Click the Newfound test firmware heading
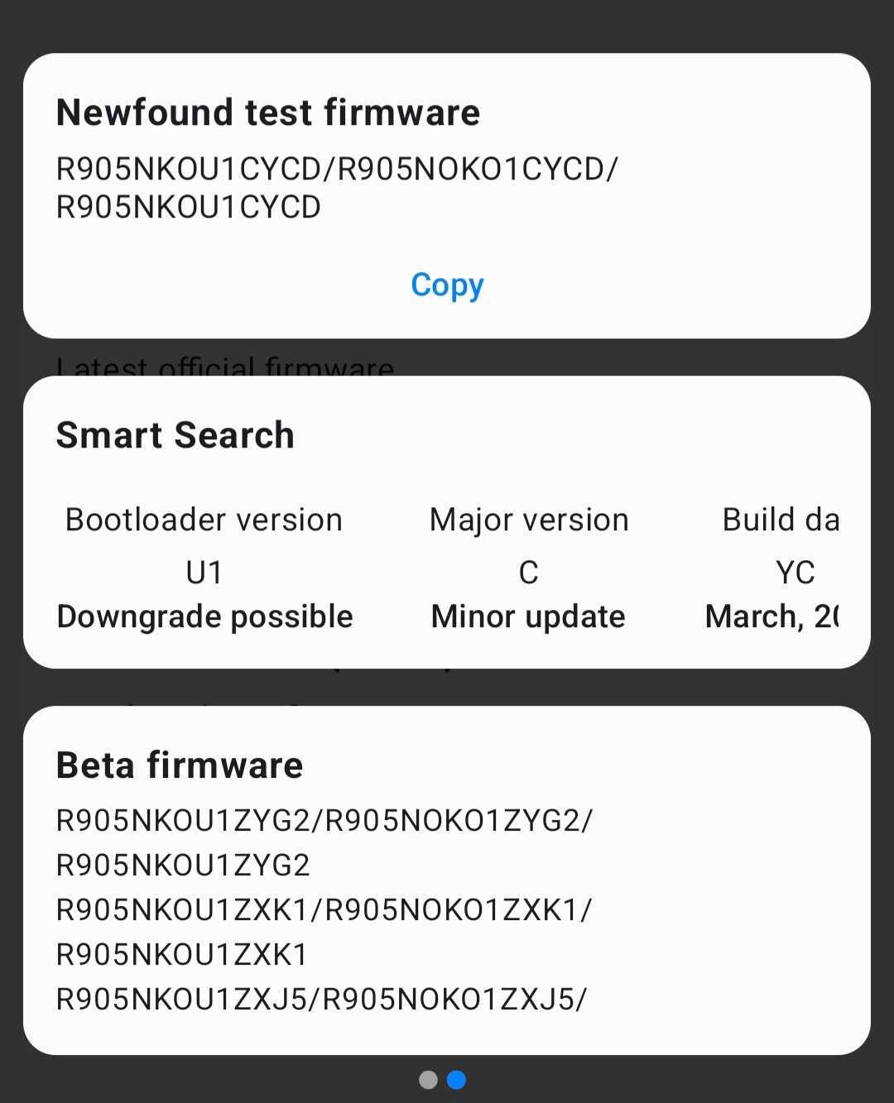Viewport: 894px width, 1103px height. coord(267,113)
